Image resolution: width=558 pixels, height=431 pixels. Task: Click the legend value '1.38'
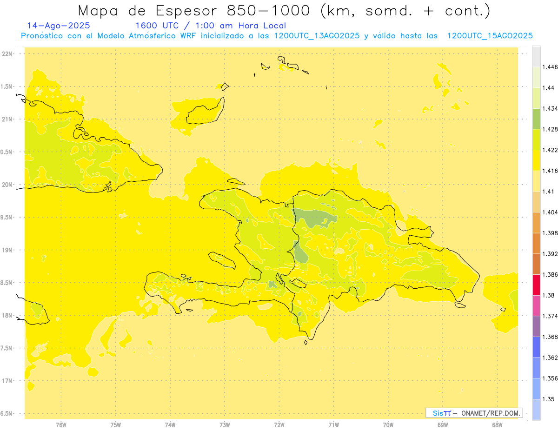[x=548, y=295]
